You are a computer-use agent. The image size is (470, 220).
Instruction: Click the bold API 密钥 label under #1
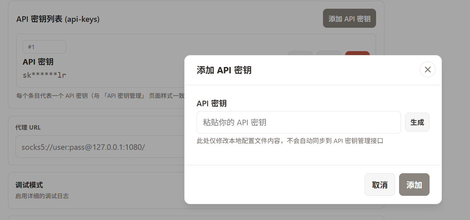[38, 62]
